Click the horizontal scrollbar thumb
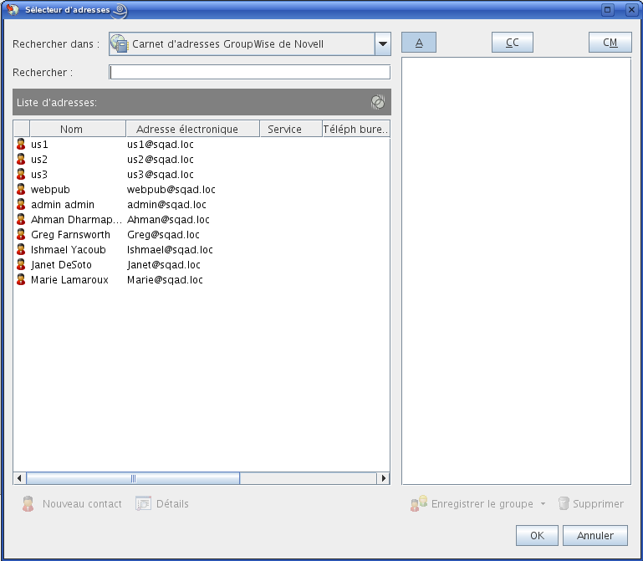The width and height of the screenshot is (643, 561). click(x=133, y=478)
